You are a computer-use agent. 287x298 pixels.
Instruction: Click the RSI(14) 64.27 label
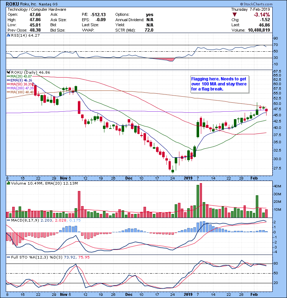point(25,35)
